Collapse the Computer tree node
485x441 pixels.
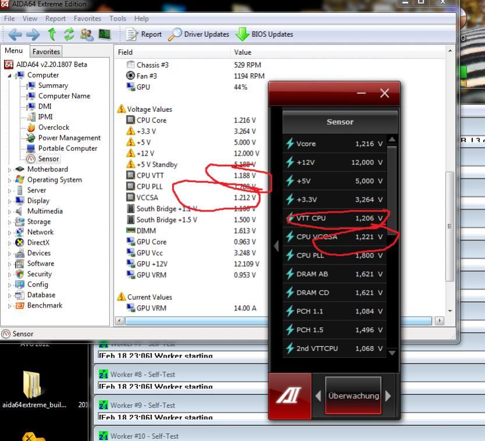pos(9,76)
